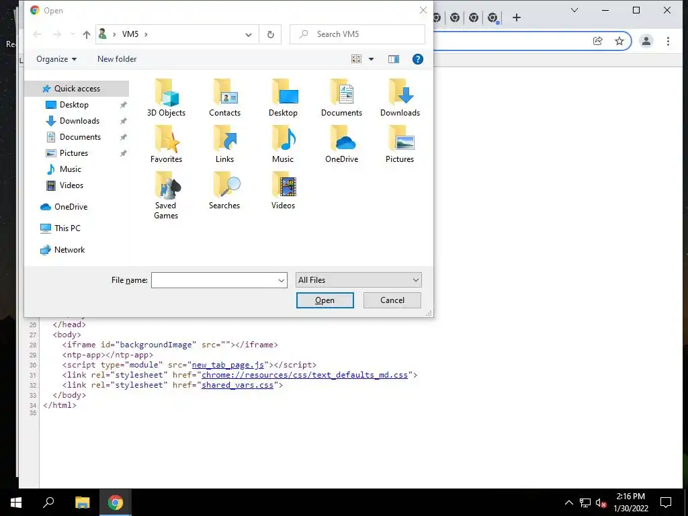Bookmark this page with the star
Image resolution: width=688 pixels, height=516 pixels.
619,41
